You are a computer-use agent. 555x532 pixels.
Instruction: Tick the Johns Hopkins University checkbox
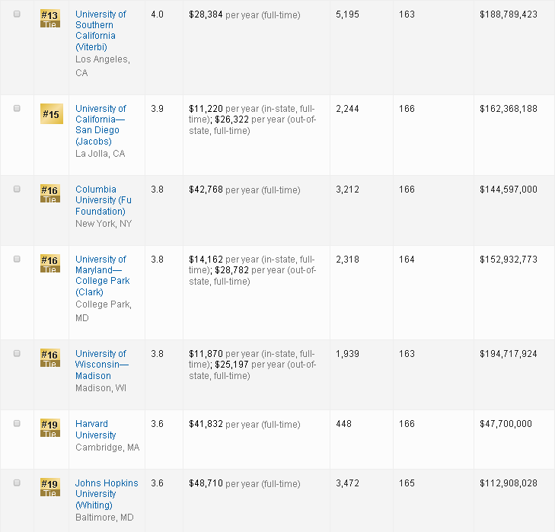(17, 483)
